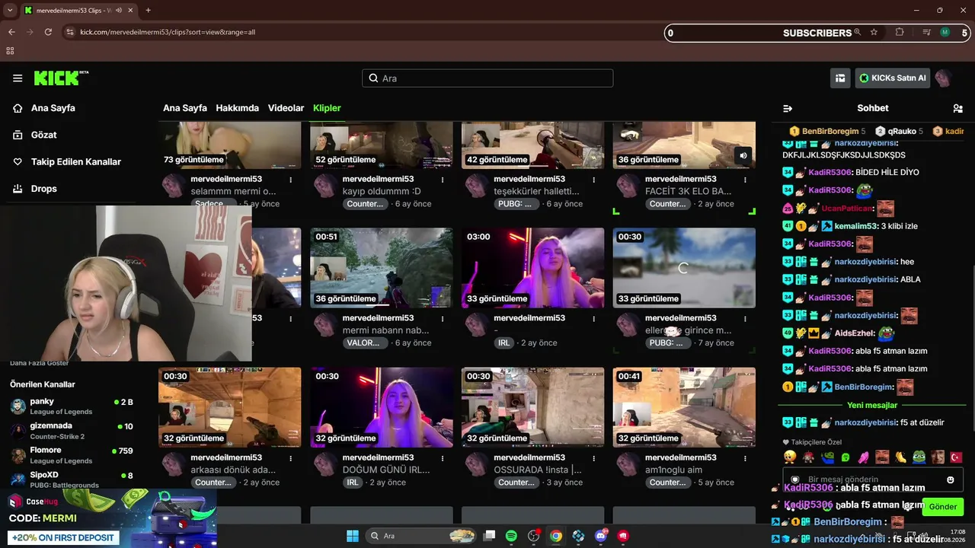This screenshot has width=975, height=548.
Task: Switch to the Videolar tab
Action: click(x=286, y=108)
